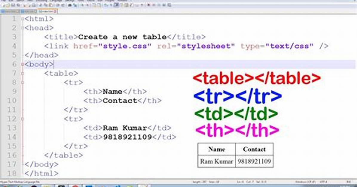Open Find with the binoculars icon

(70, 5)
